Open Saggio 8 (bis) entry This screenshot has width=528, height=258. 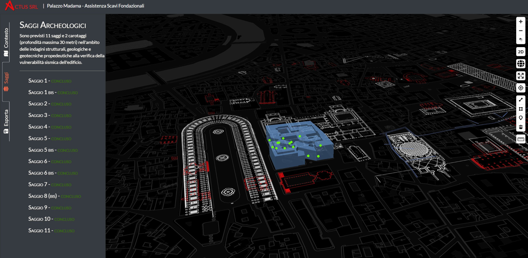[x=43, y=196]
